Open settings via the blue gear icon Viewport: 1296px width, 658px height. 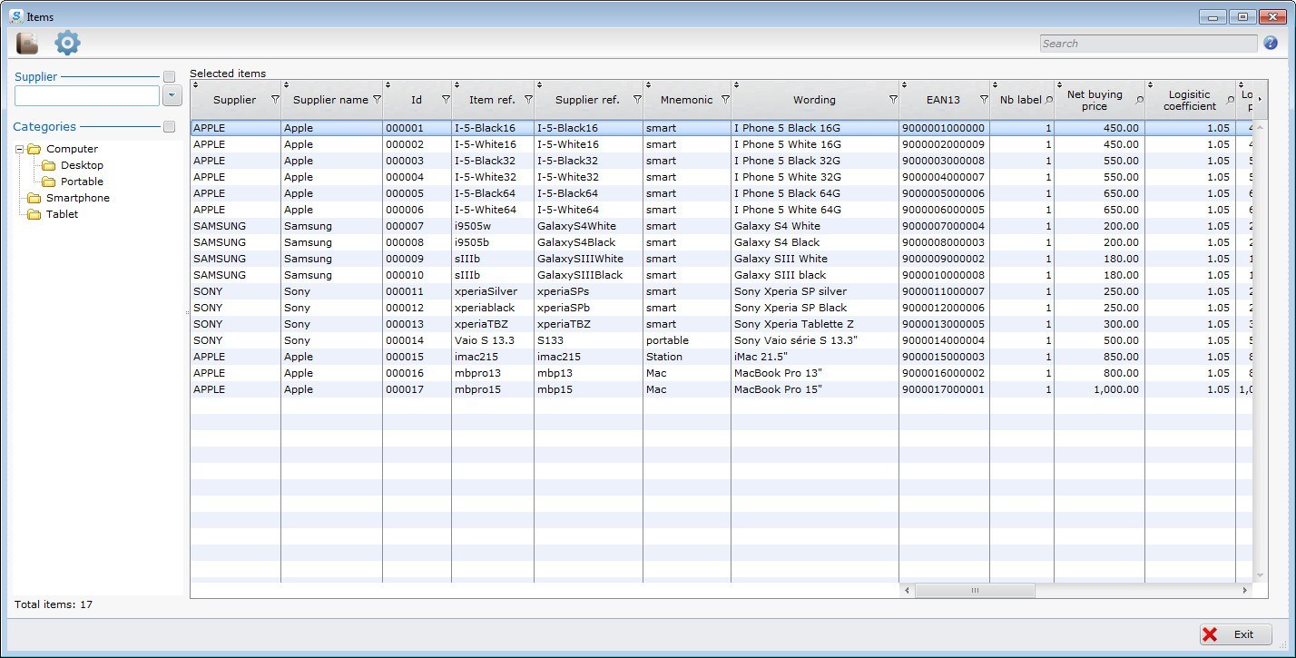pyautogui.click(x=67, y=42)
